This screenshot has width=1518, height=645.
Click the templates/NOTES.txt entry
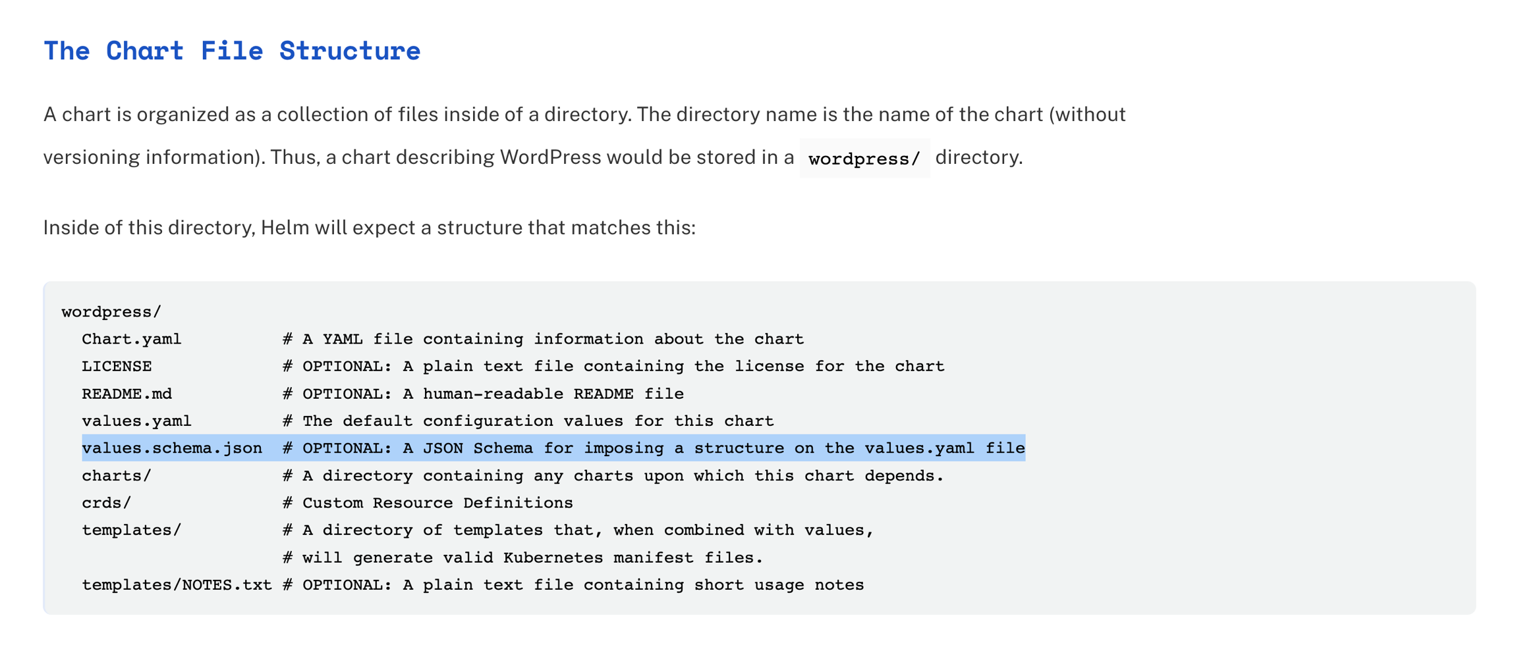pyautogui.click(x=177, y=584)
